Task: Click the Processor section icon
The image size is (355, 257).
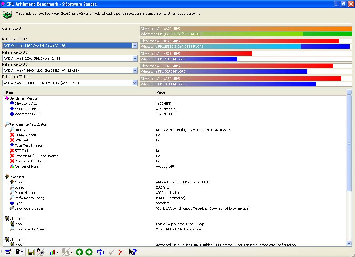Action: click(x=7, y=177)
